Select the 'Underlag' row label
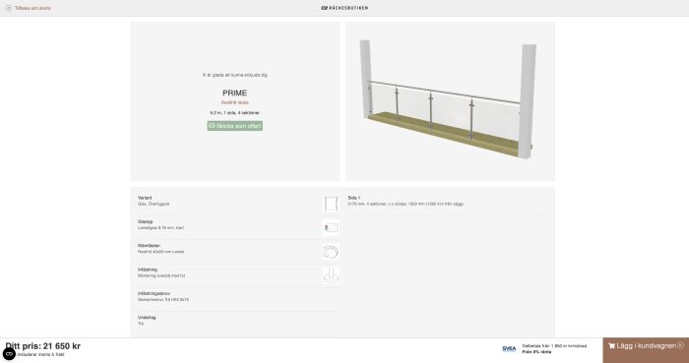Image resolution: width=689 pixels, height=363 pixels. (x=147, y=318)
